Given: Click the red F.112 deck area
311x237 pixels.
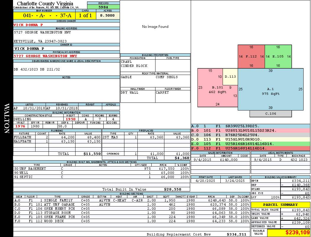Looking at the screenshot, I should [x=251, y=57].
